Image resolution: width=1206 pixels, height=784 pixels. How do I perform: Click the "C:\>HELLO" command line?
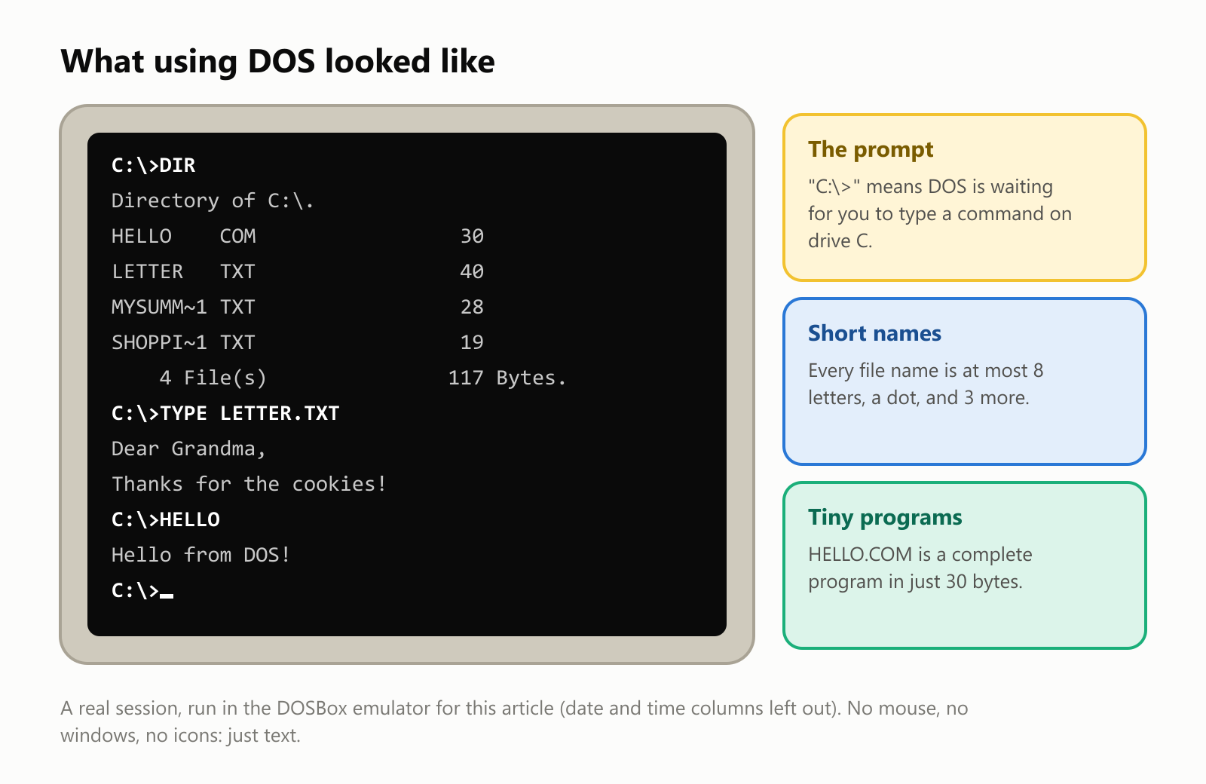click(166, 519)
